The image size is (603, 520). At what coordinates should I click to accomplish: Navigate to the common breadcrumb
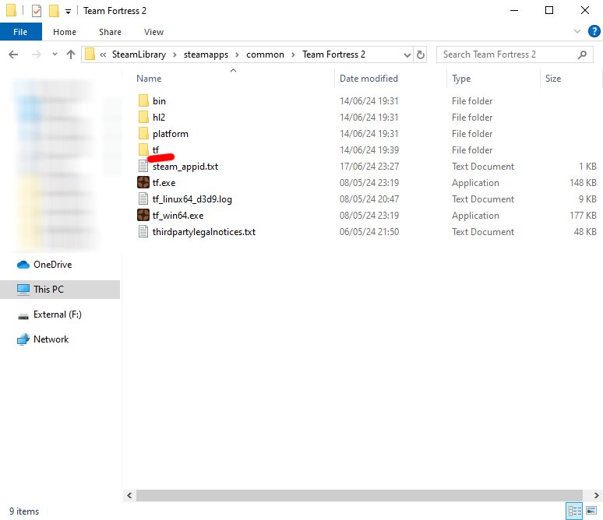[265, 54]
